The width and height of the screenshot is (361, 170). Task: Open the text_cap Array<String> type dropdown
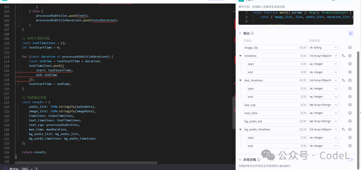click(324, 105)
